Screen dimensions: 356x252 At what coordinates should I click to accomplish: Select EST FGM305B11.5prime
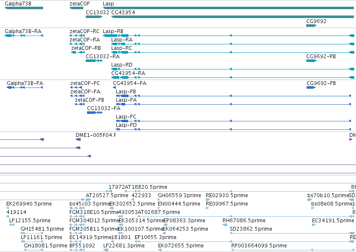click(x=77, y=233)
